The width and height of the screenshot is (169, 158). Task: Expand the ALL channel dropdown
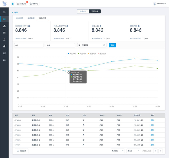click(29, 45)
